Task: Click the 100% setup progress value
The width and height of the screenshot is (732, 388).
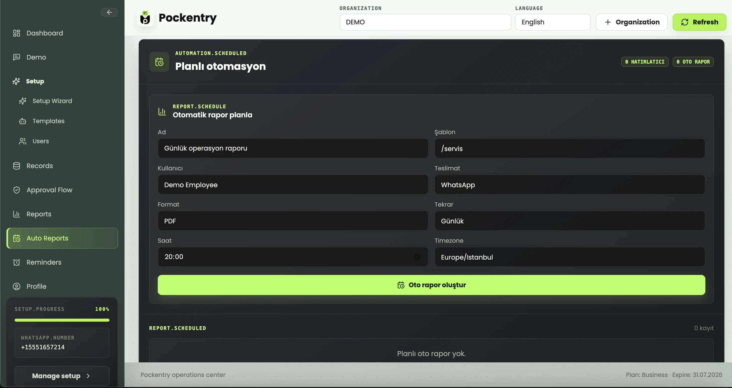Action: coord(102,309)
